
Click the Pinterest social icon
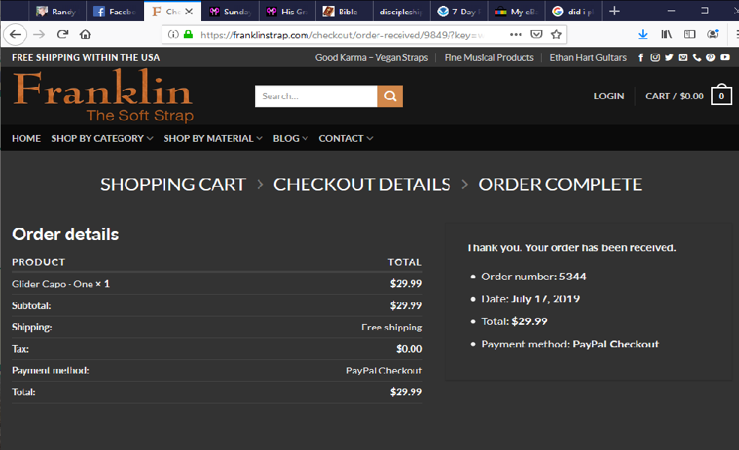(x=710, y=58)
